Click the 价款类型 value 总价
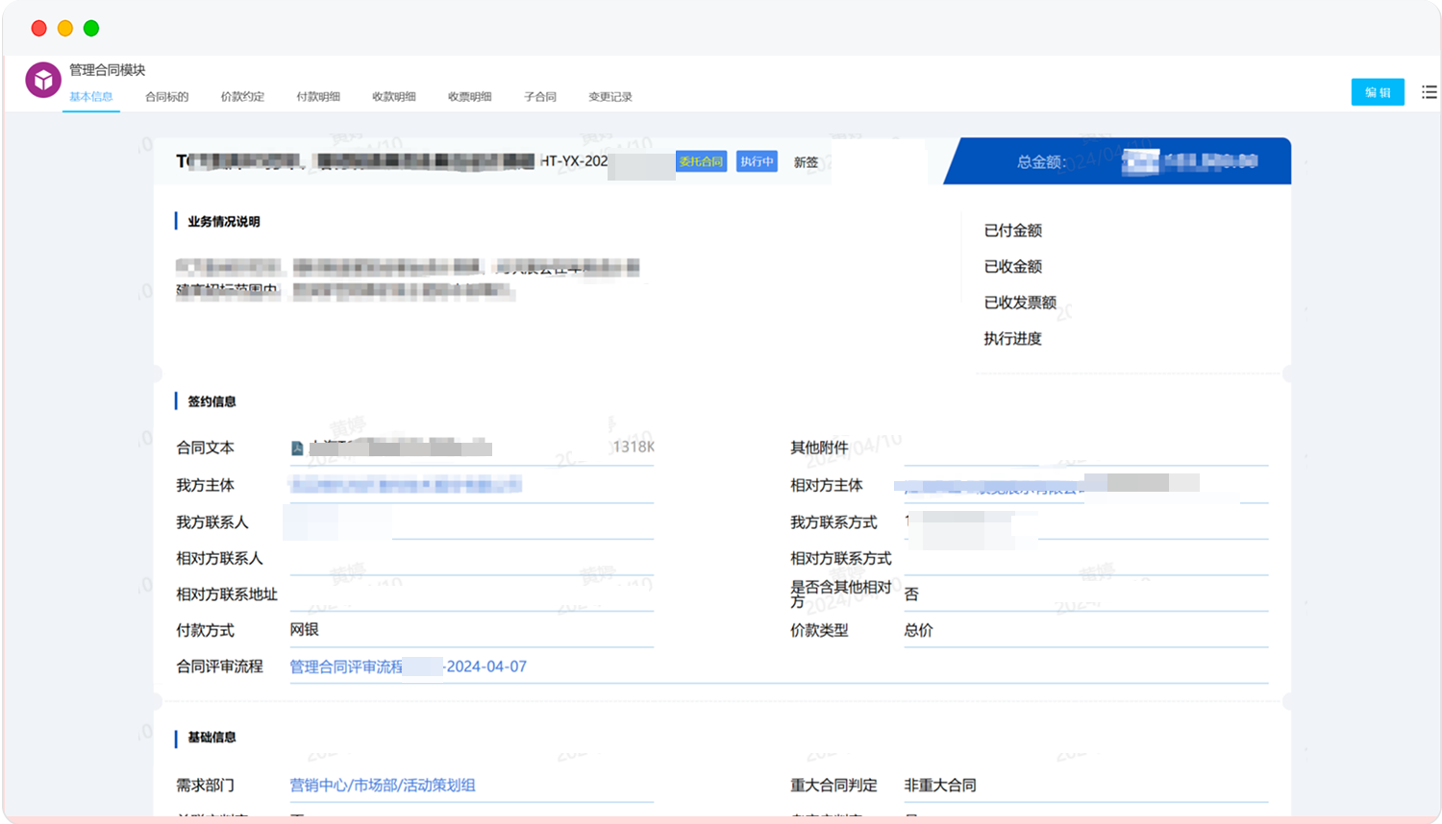 pyautogui.click(x=918, y=630)
